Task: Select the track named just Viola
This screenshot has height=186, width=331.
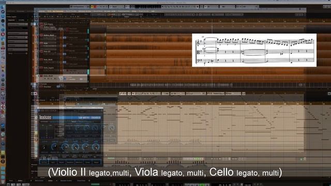Action: pos(46,43)
